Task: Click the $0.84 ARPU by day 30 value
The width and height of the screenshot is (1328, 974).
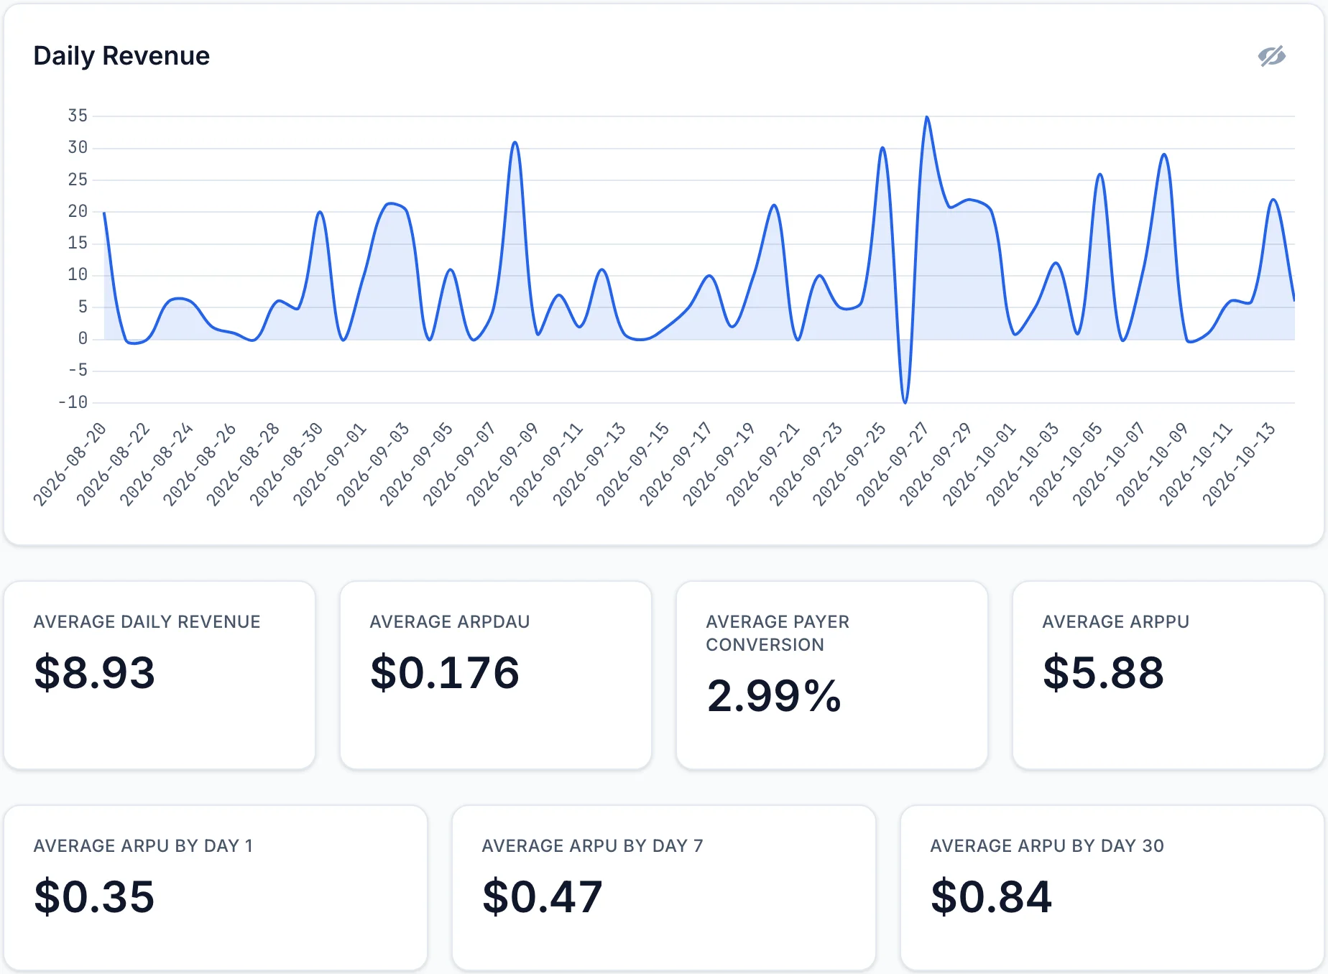Action: tap(991, 897)
